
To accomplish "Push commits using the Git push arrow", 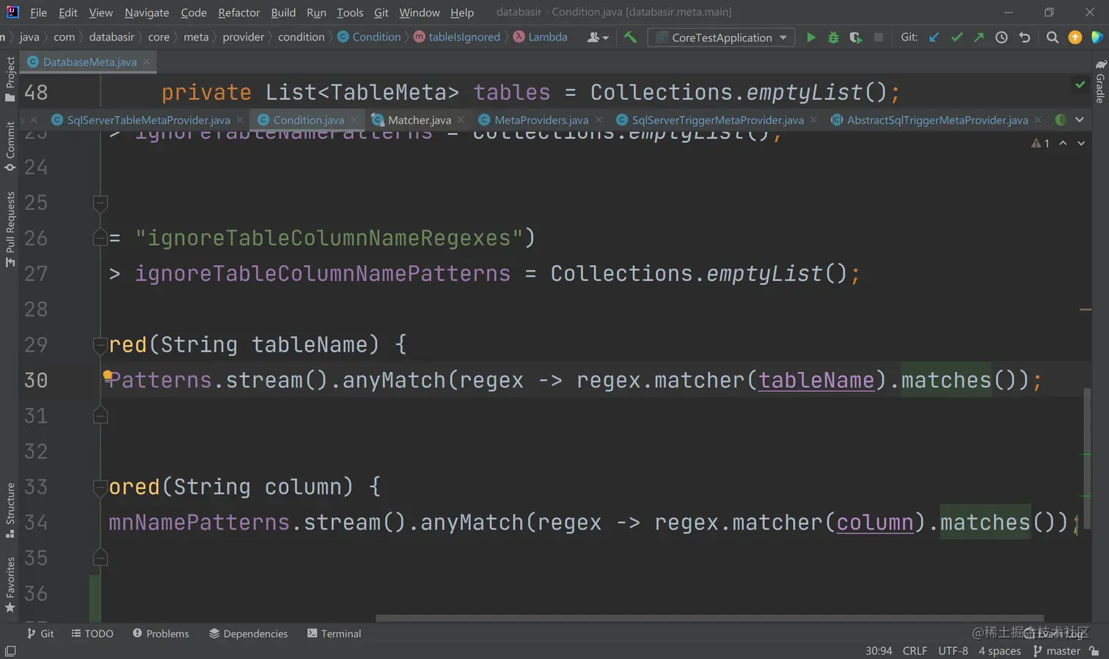I will tap(978, 37).
